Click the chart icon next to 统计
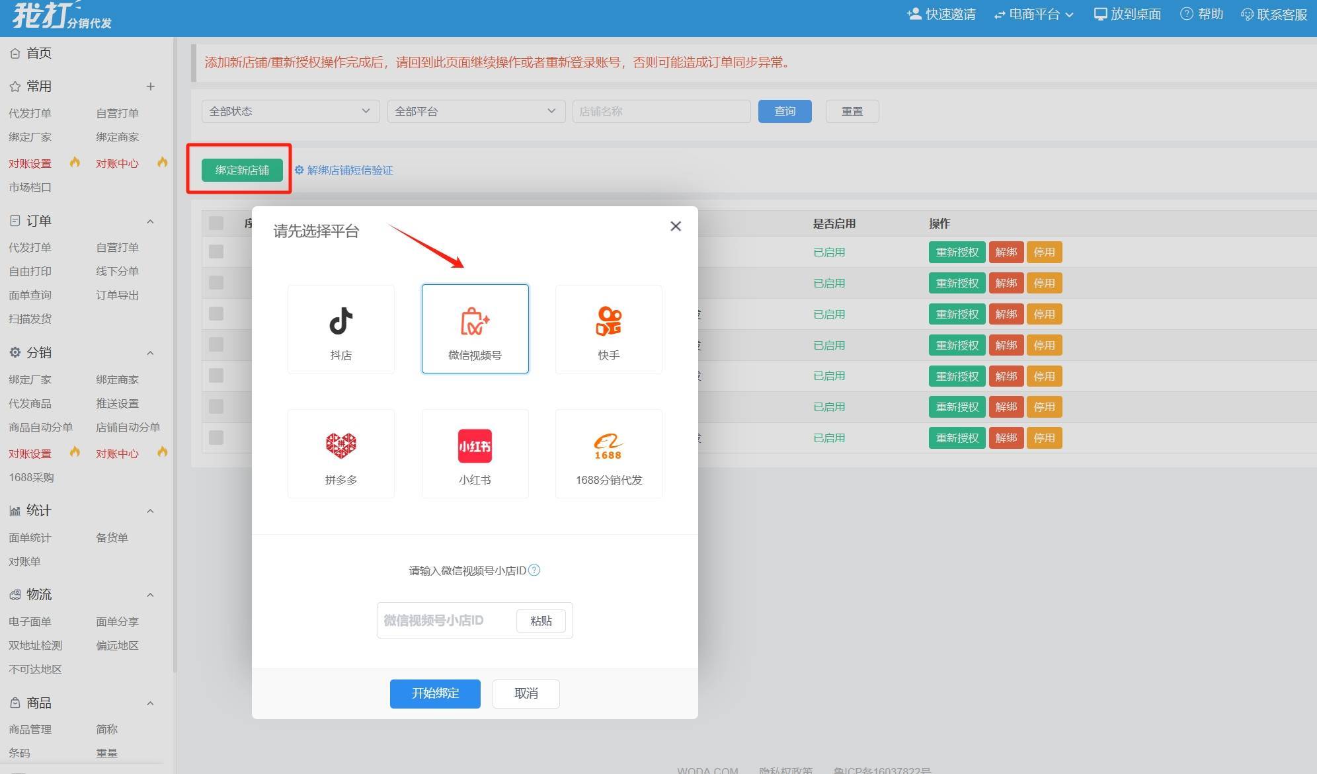 pos(15,511)
